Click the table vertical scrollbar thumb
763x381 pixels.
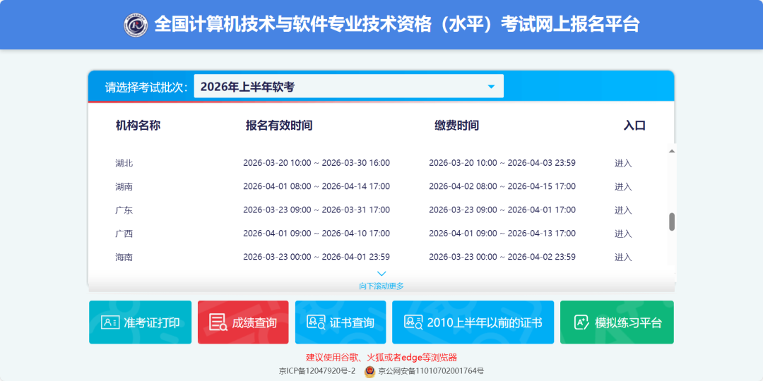pos(672,222)
